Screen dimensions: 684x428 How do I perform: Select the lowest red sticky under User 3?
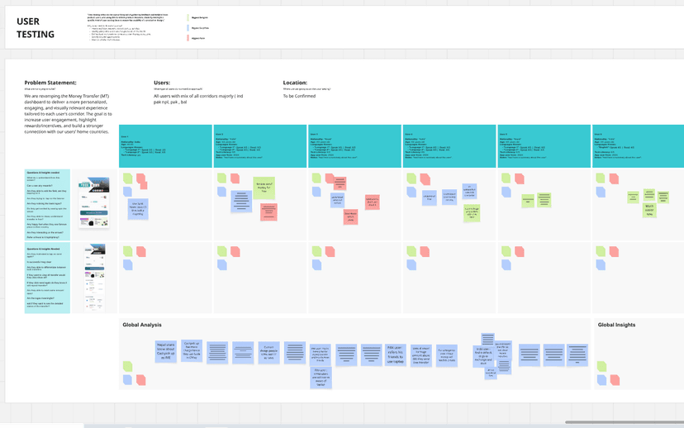tap(351, 216)
